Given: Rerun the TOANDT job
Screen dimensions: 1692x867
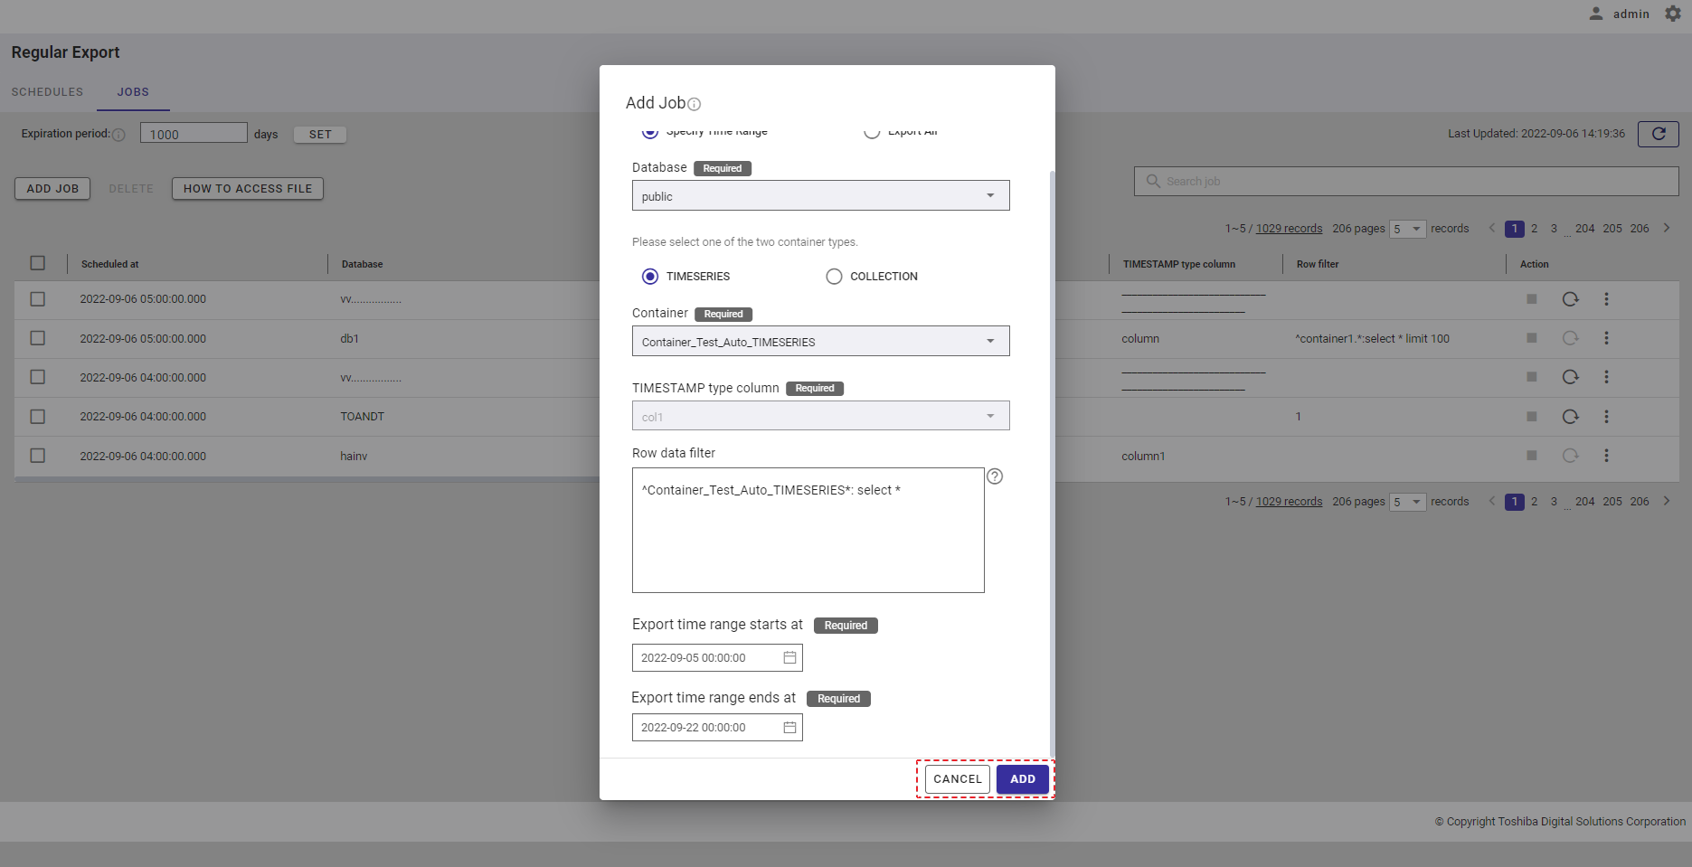Looking at the screenshot, I should (1570, 417).
